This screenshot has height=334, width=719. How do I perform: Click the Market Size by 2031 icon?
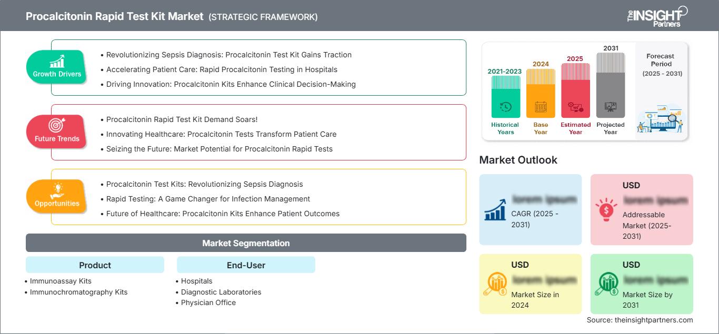[606, 284]
